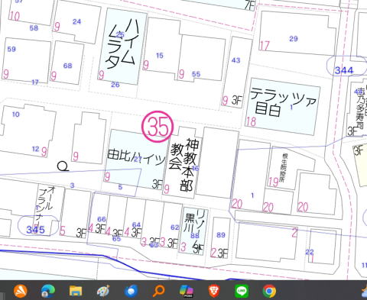Click the 神教本部教会 building label
The image size is (367, 300).
[185, 165]
